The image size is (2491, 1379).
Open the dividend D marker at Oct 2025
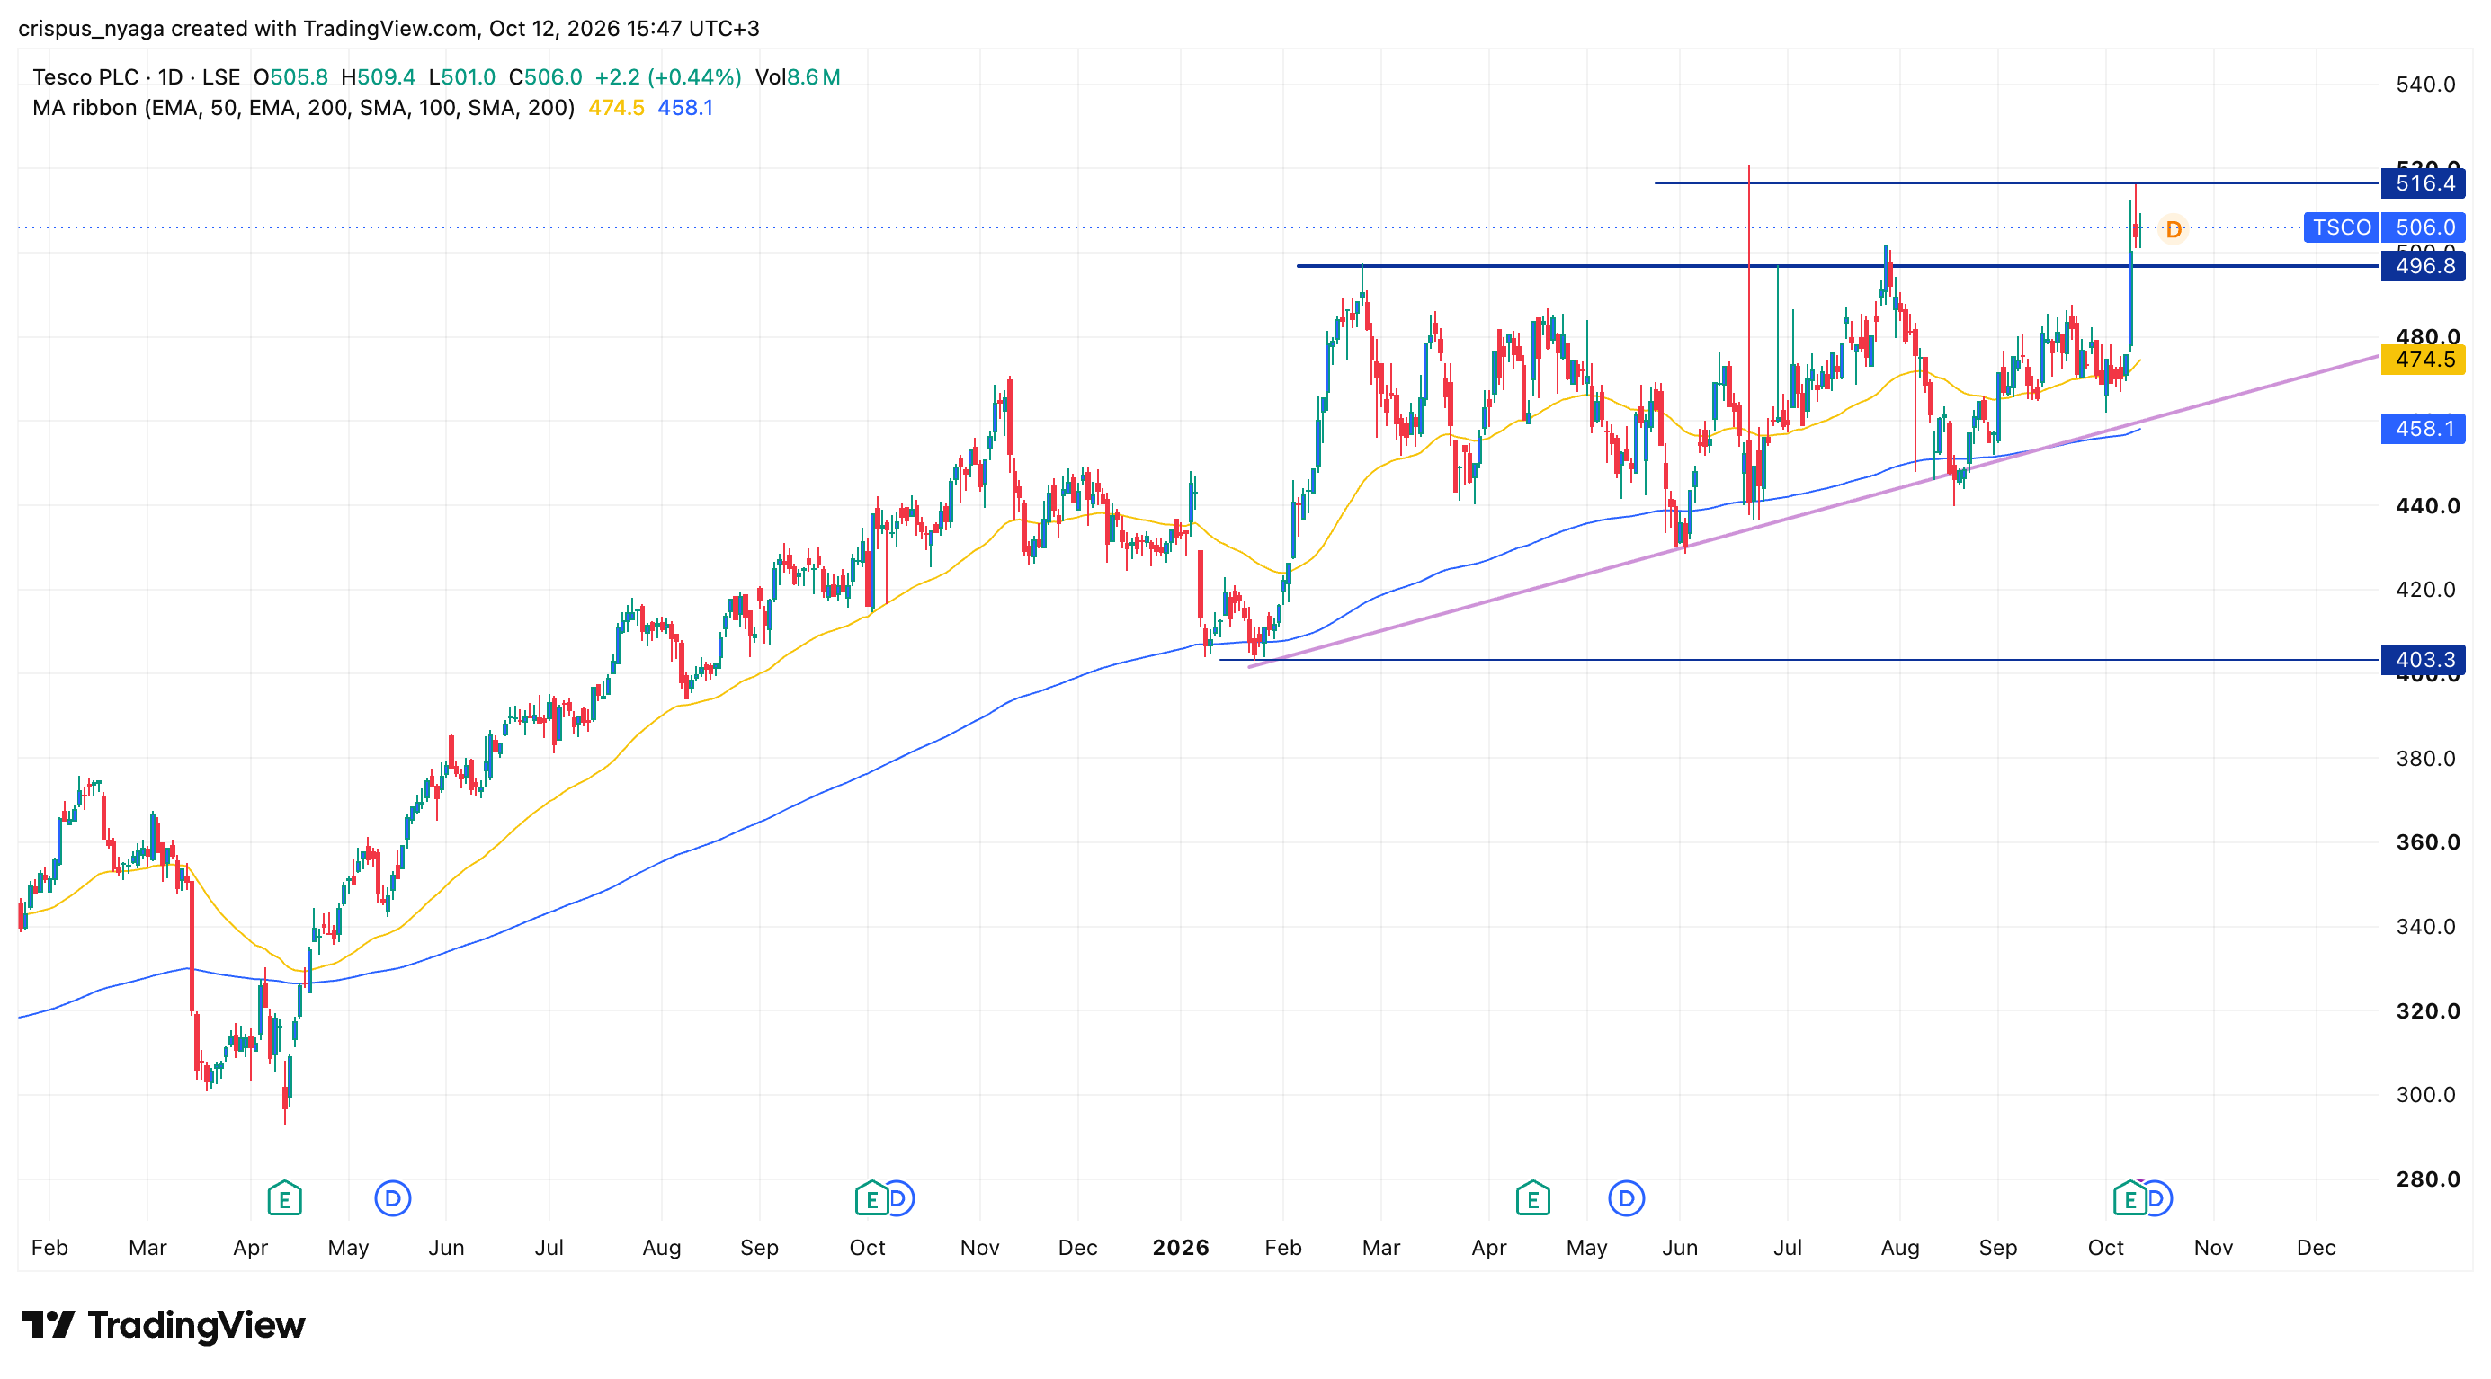(898, 1199)
